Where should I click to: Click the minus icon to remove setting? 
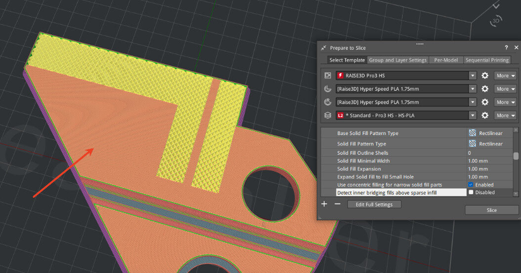click(338, 204)
